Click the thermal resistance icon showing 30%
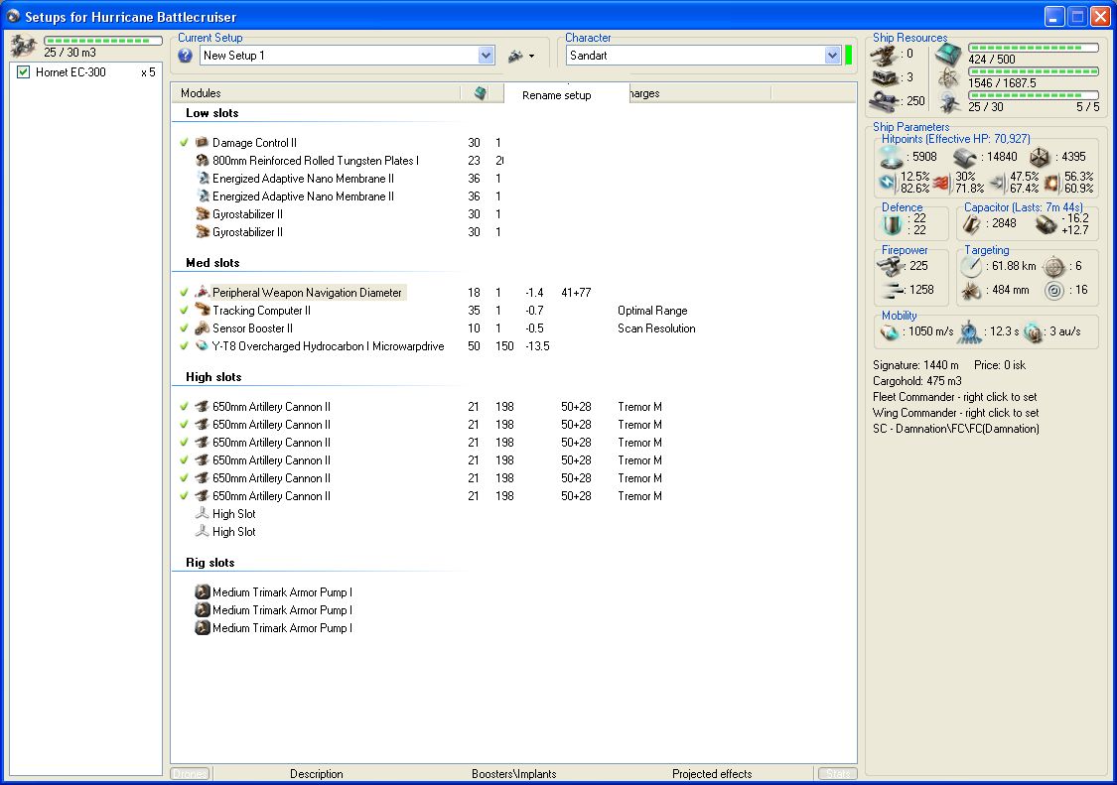The image size is (1117, 785). [x=942, y=183]
